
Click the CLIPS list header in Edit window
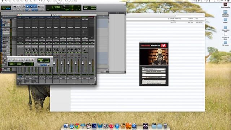pyautogui.click(x=117, y=13)
